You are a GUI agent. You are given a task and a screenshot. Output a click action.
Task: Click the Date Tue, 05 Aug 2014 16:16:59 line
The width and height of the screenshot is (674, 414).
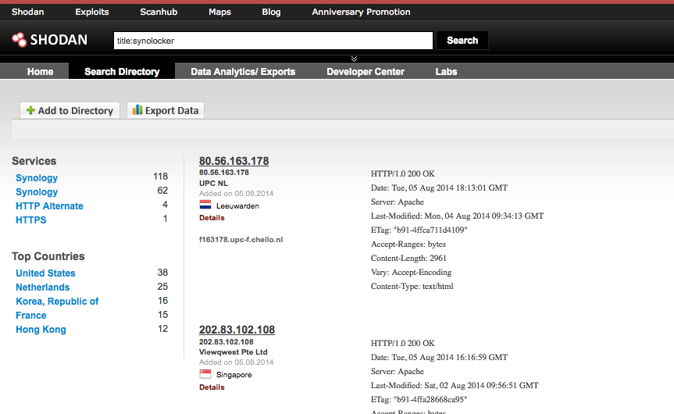click(439, 357)
